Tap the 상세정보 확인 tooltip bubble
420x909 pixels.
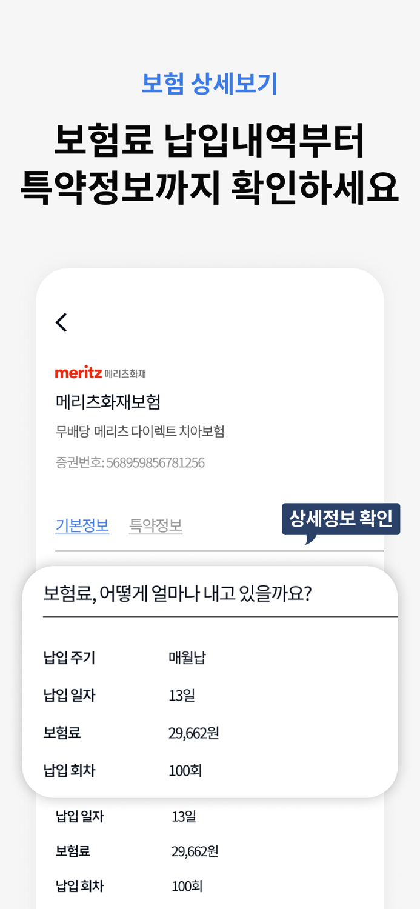[341, 519]
